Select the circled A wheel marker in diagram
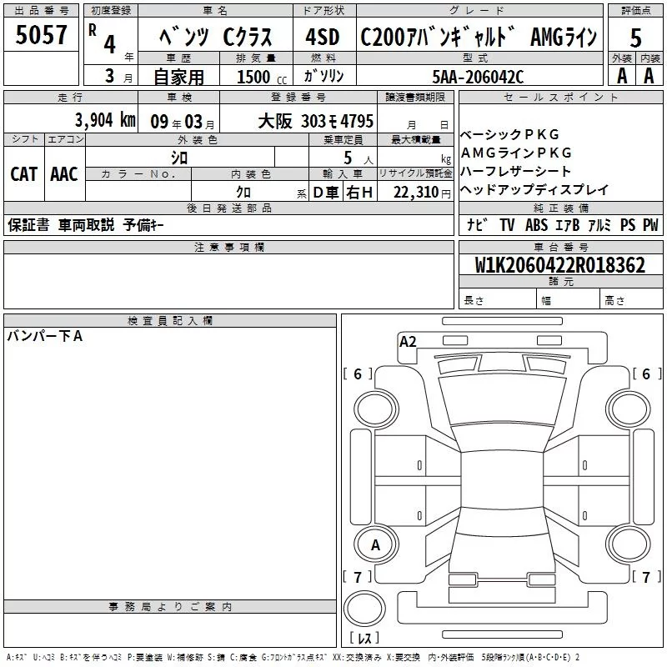This screenshot has width=667, height=667. [x=375, y=544]
